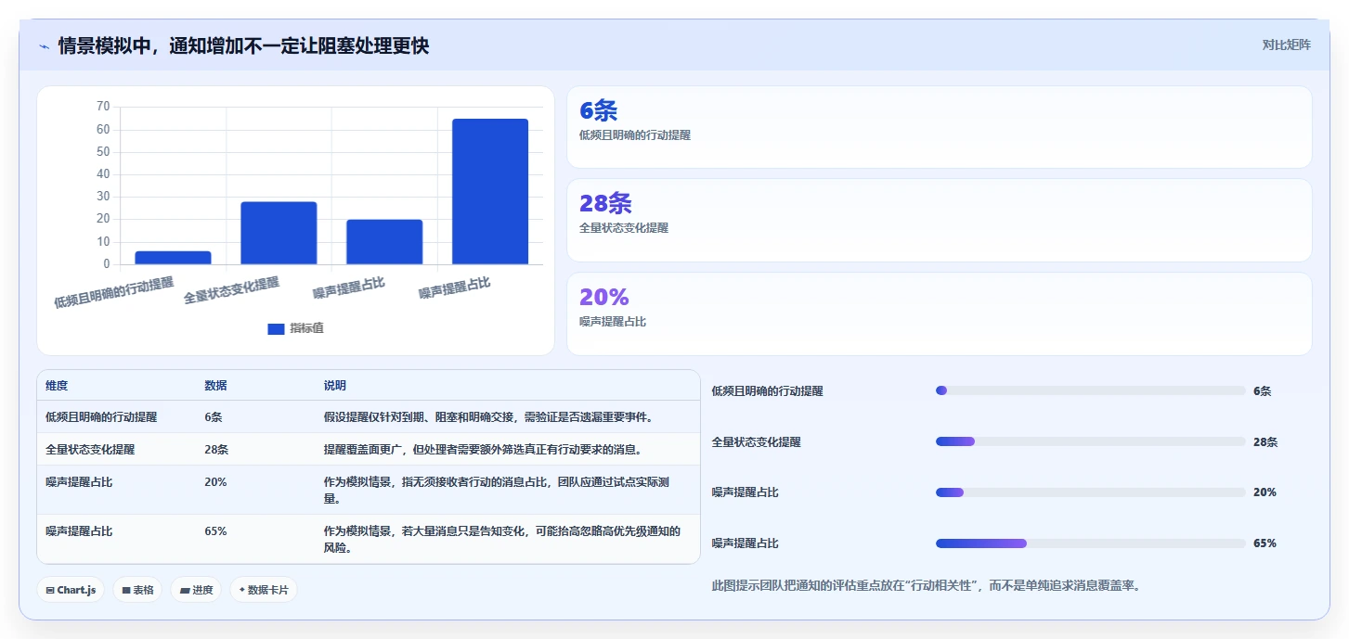Click description starting 提醒覆盖面更广
Image resolution: width=1349 pixels, height=639 pixels.
tap(483, 449)
